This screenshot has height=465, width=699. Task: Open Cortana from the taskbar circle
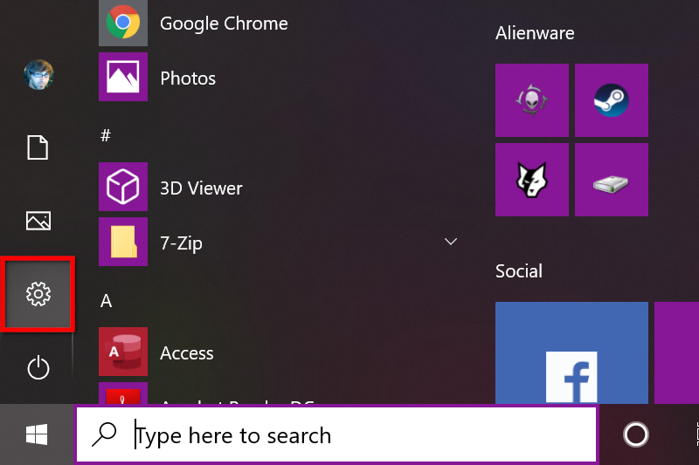click(635, 434)
